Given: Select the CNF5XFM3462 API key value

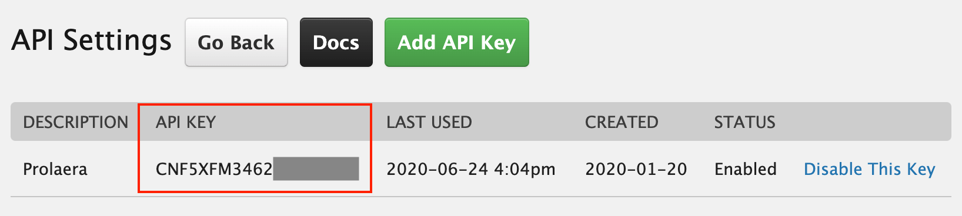Looking at the screenshot, I should coord(214,169).
